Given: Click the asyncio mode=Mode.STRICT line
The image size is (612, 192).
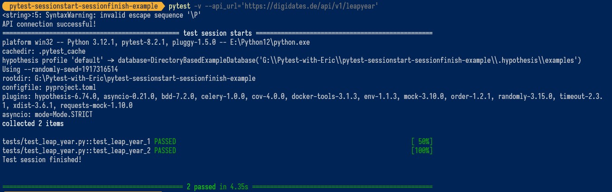Looking at the screenshot, I should click(47, 114).
